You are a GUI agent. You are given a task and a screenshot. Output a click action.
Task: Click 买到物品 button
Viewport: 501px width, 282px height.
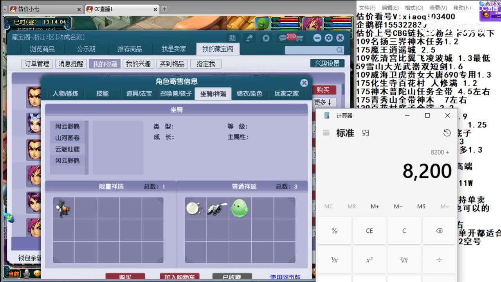pos(172,64)
